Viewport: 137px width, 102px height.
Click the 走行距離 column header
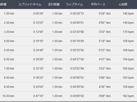(54, 4)
